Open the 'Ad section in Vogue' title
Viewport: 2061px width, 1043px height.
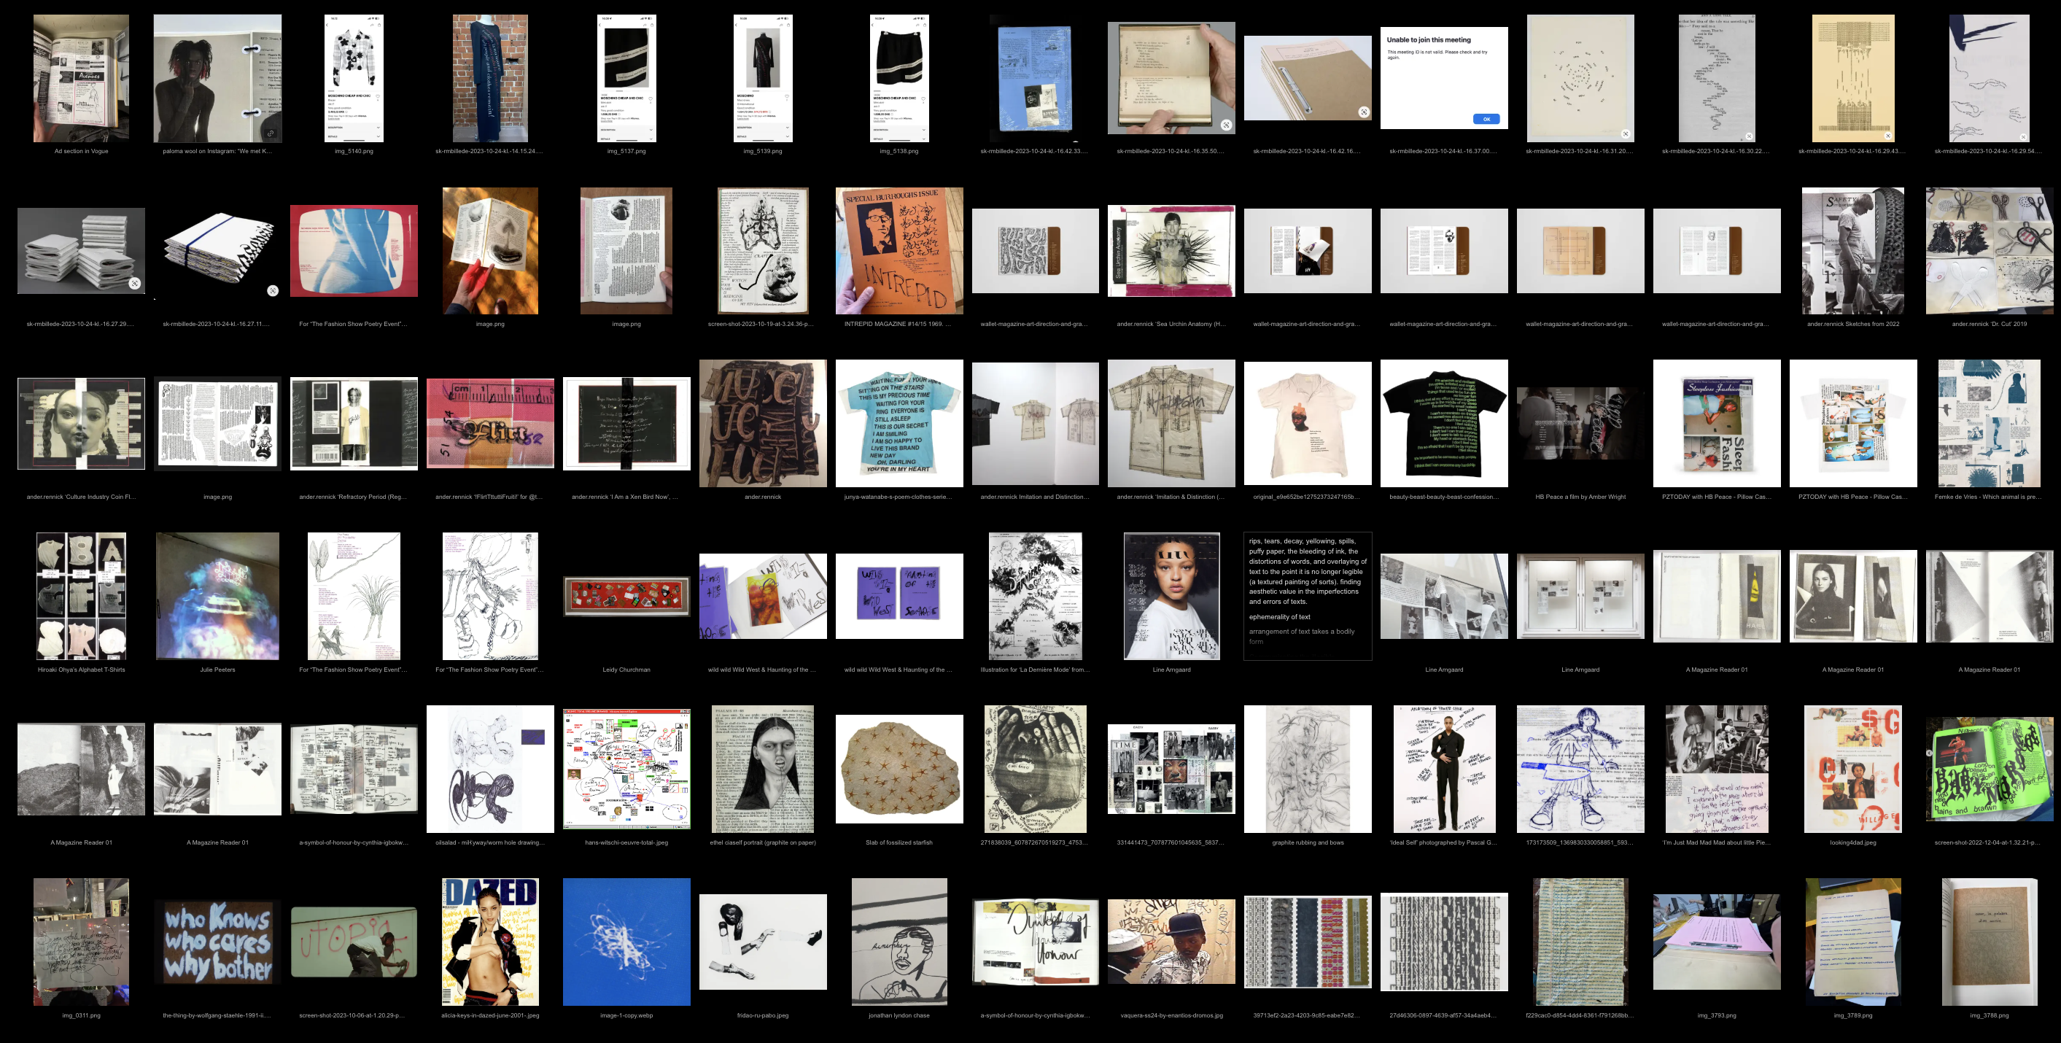click(x=81, y=151)
